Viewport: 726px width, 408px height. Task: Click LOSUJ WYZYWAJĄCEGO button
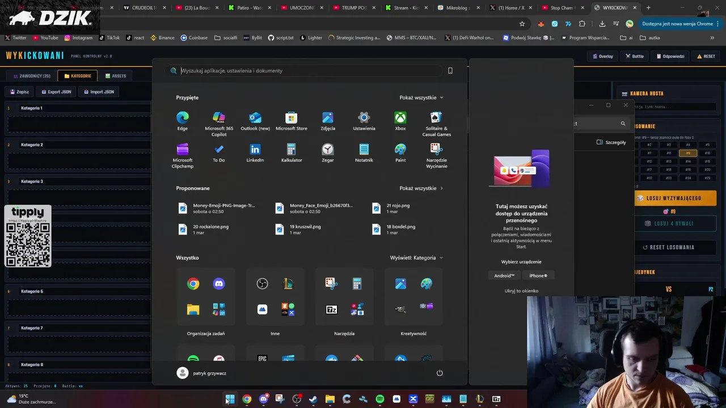click(675, 198)
